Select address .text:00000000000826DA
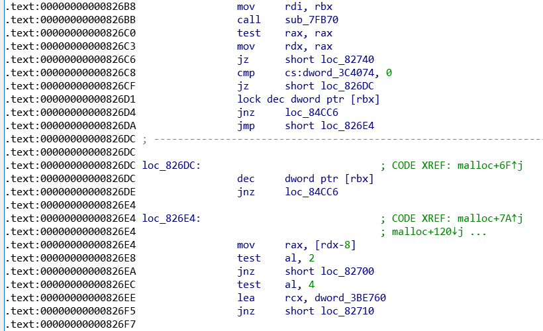Viewport: 543px width, 331px height. (71, 126)
